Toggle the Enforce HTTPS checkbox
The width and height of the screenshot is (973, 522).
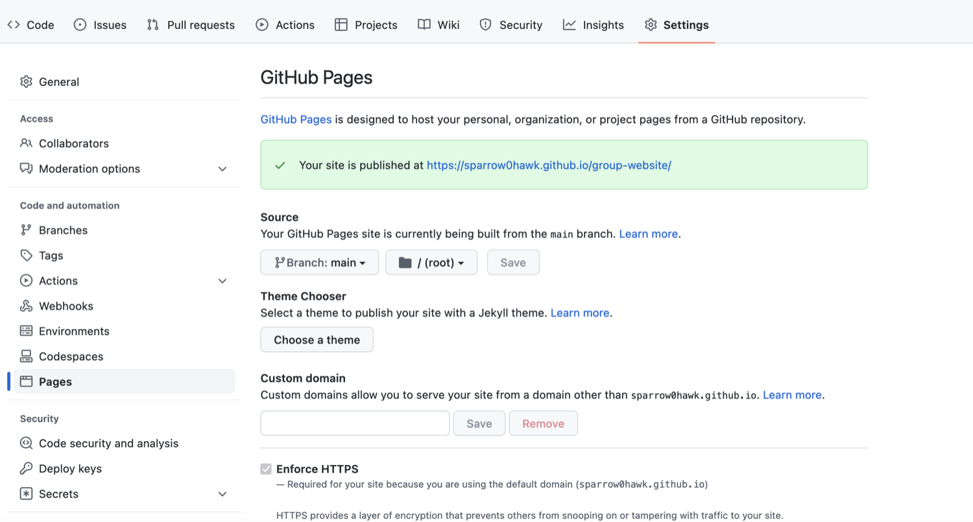266,469
